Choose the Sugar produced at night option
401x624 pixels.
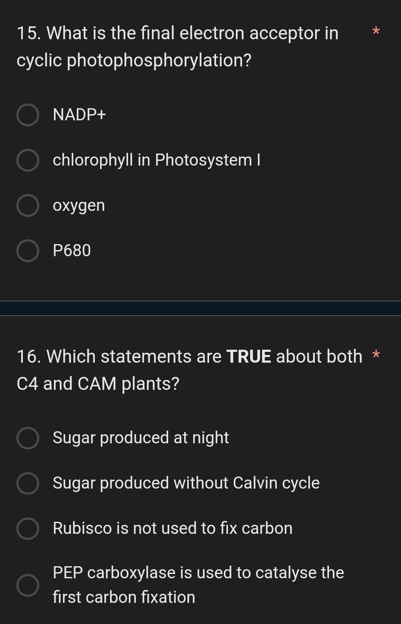pyautogui.click(x=28, y=438)
